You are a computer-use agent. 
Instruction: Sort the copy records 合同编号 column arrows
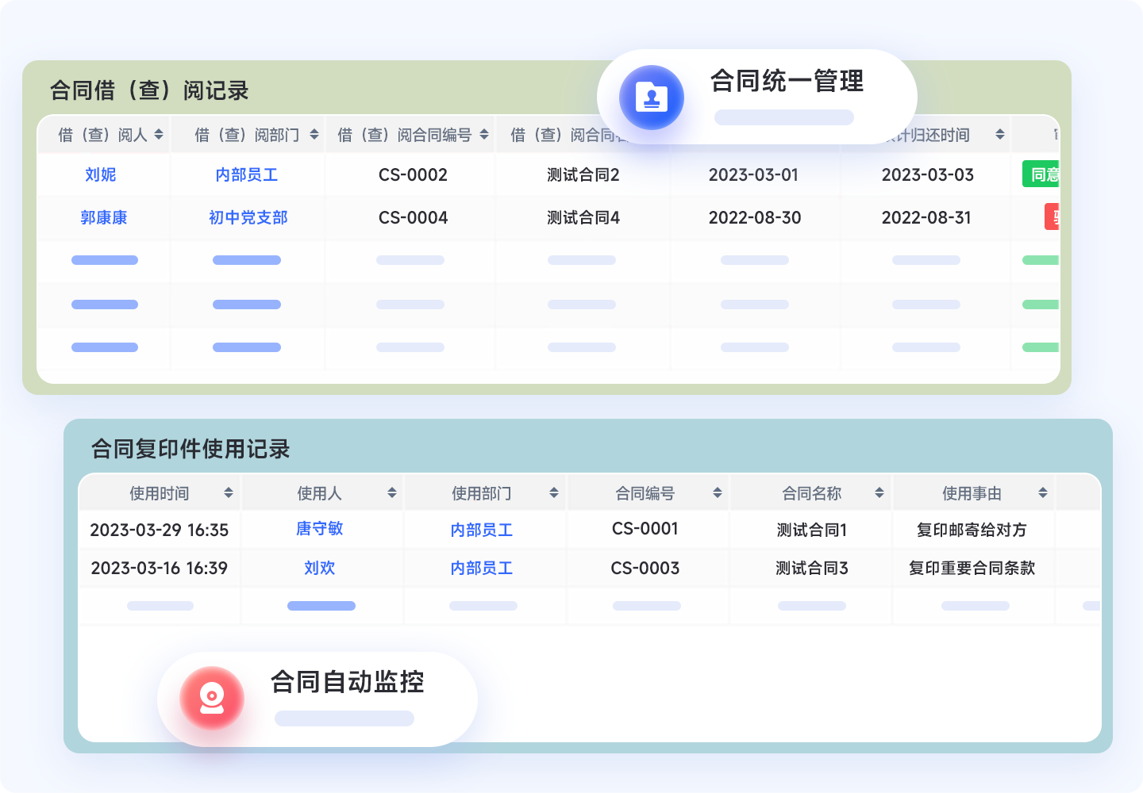click(x=718, y=493)
